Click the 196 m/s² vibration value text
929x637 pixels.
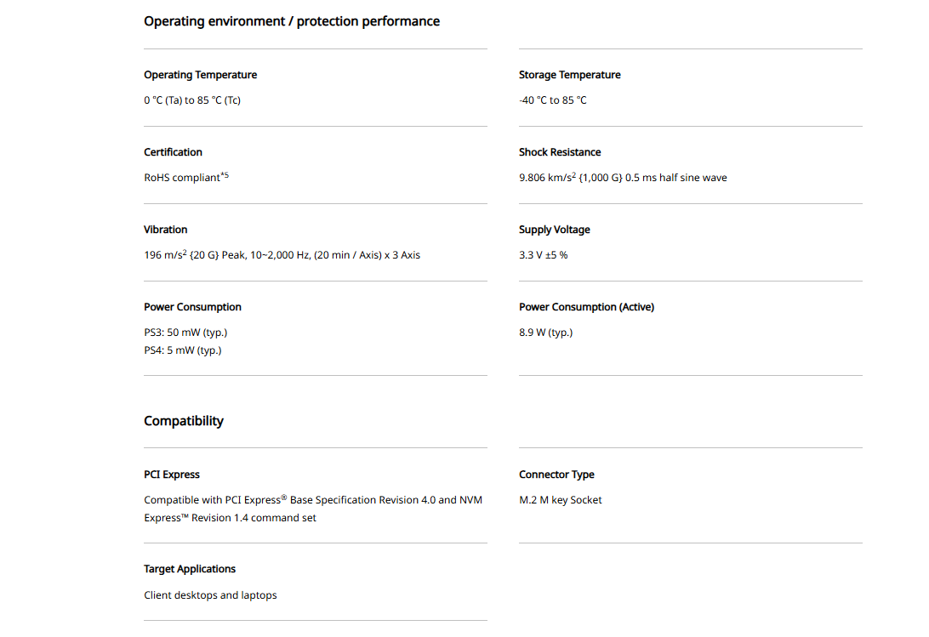click(282, 255)
